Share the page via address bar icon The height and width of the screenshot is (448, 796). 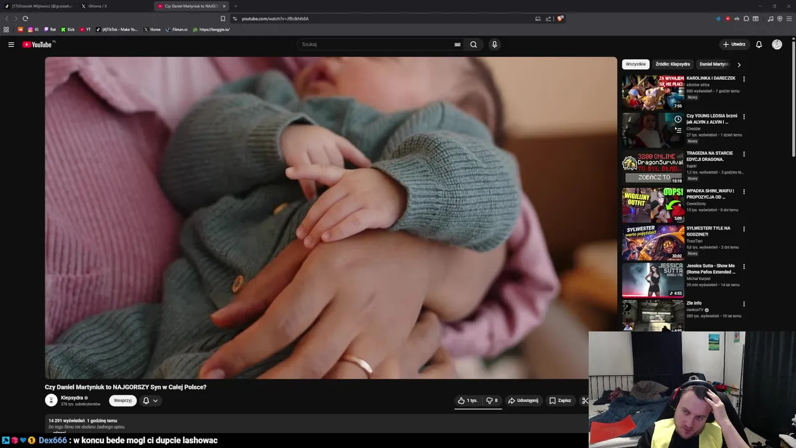point(548,19)
